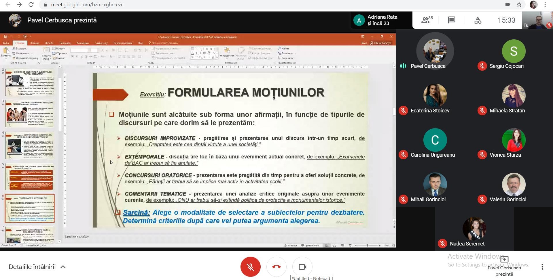
Task: Open the people list showing 35 participants
Action: click(x=427, y=20)
